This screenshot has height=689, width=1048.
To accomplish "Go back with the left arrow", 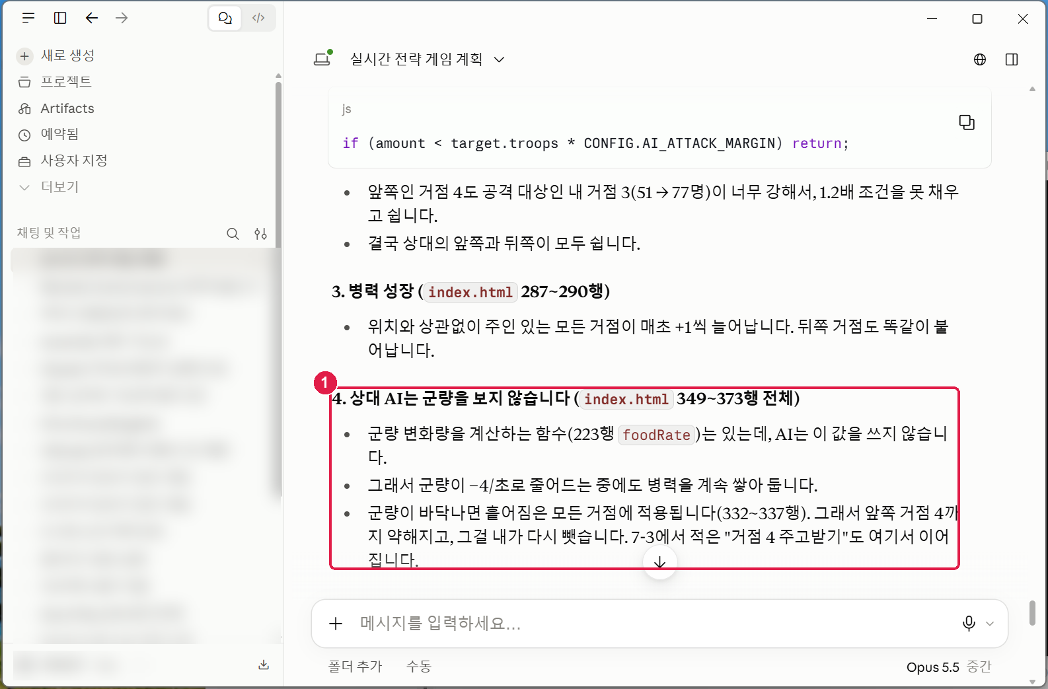I will [x=92, y=18].
